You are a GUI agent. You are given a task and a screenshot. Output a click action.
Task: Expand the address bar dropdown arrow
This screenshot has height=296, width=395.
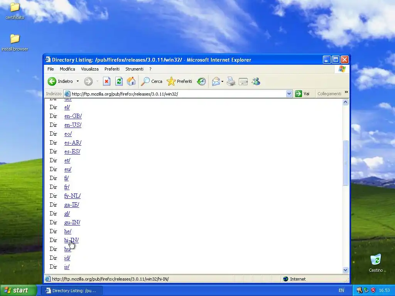289,94
